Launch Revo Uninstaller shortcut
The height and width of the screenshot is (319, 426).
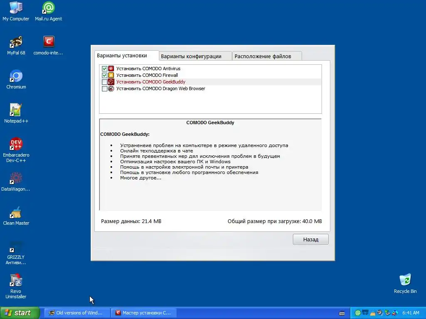[16, 287]
